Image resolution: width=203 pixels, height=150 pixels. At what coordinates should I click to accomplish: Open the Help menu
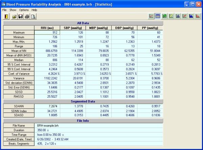pyautogui.click(x=35, y=10)
